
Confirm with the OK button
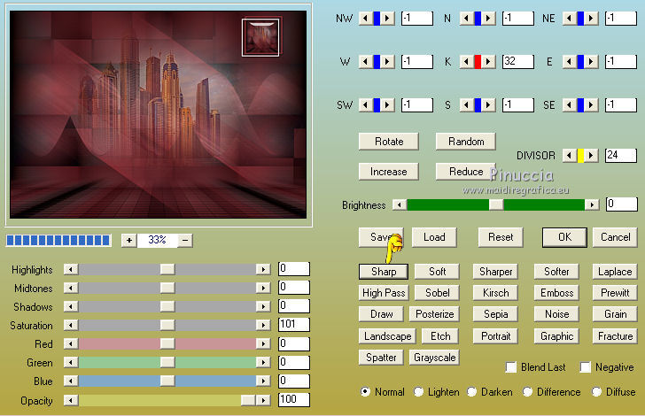(x=564, y=237)
